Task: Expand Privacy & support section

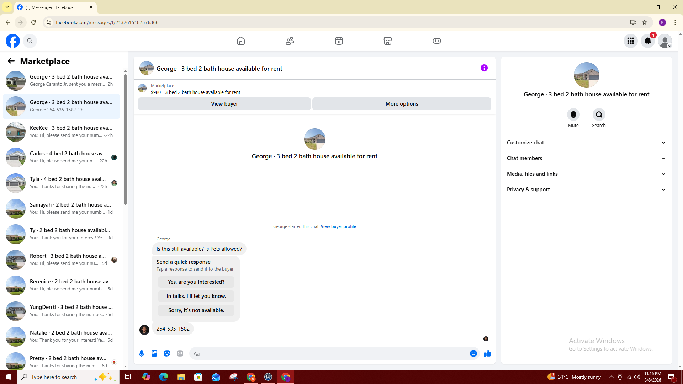Action: (x=586, y=190)
